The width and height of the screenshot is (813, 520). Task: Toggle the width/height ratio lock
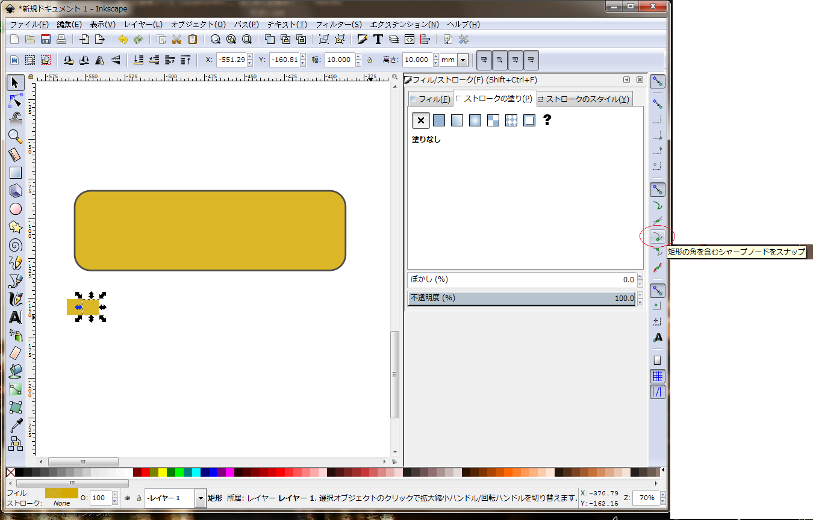coord(370,60)
